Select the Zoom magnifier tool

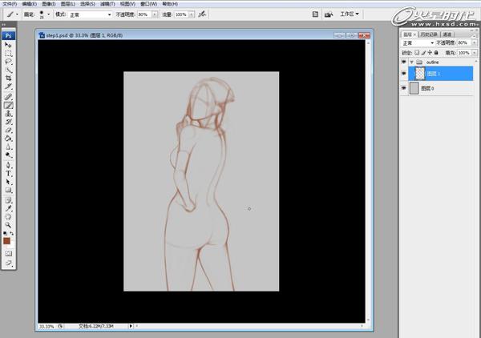coord(9,225)
